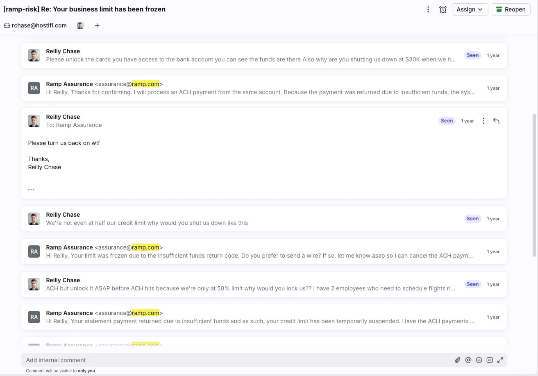Click the small participant avatar beside rchase@hostifi.com
Viewport: 538px width, 376px height.
[80, 25]
